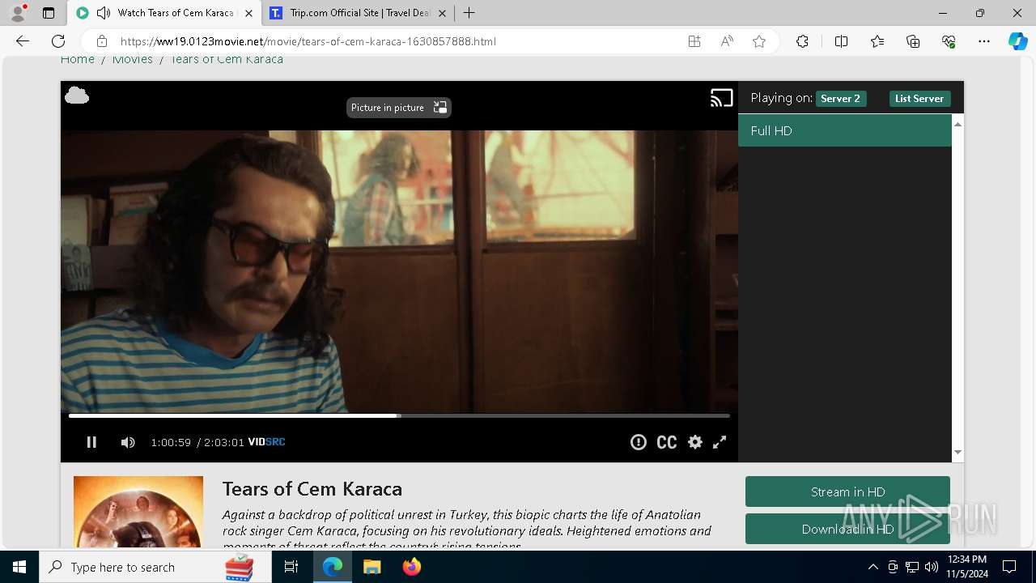Click the VIDSRC logo in player

tap(266, 442)
